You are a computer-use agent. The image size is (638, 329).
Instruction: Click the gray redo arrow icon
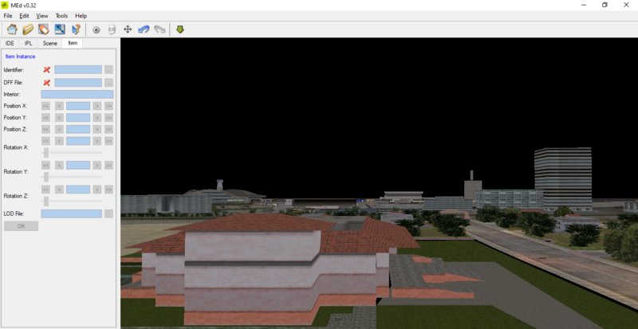tap(159, 29)
